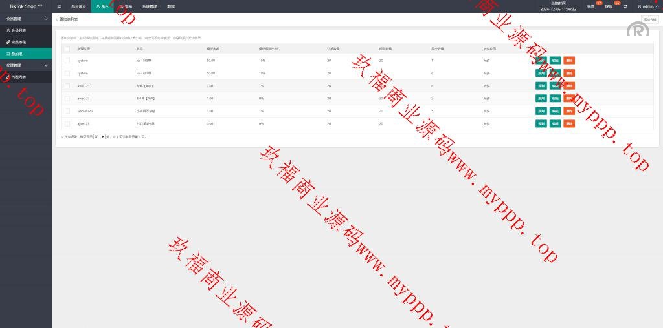Screen dimensions: 663x328
Task: Click the add group button at top right
Action: (649, 20)
